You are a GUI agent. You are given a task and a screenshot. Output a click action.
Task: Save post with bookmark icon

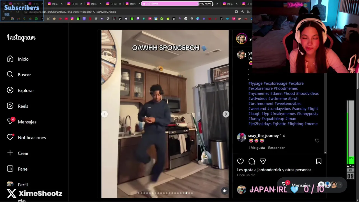click(x=319, y=161)
